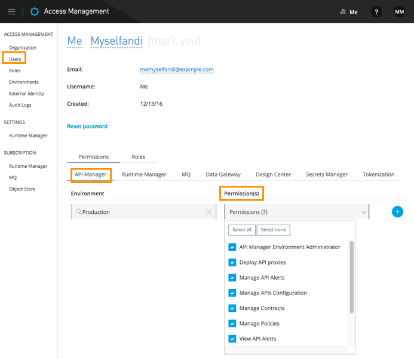Select the Runtime Manager permissions tab

[x=144, y=174]
